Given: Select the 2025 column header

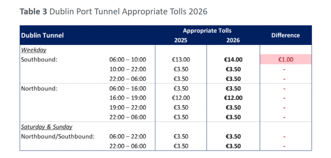Looking at the screenshot, I should click(181, 40).
